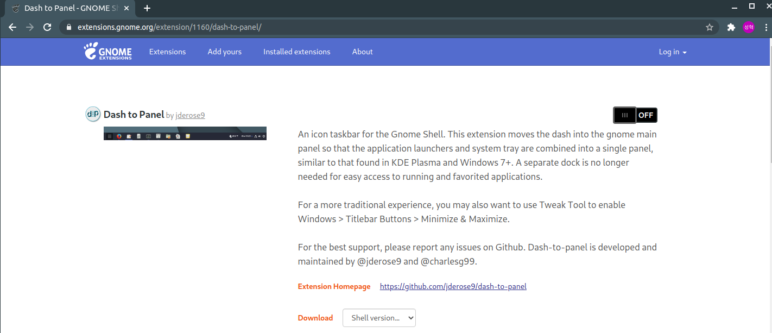
Task: Select the Dash to Panel browser tab
Action: coord(71,8)
